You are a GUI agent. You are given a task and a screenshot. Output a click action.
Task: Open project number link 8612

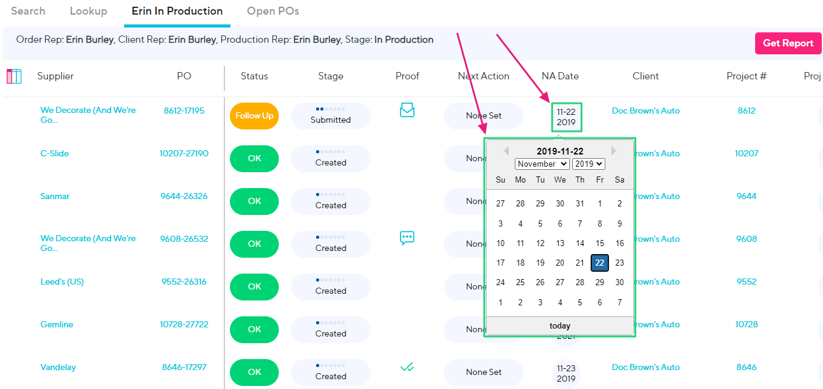747,111
